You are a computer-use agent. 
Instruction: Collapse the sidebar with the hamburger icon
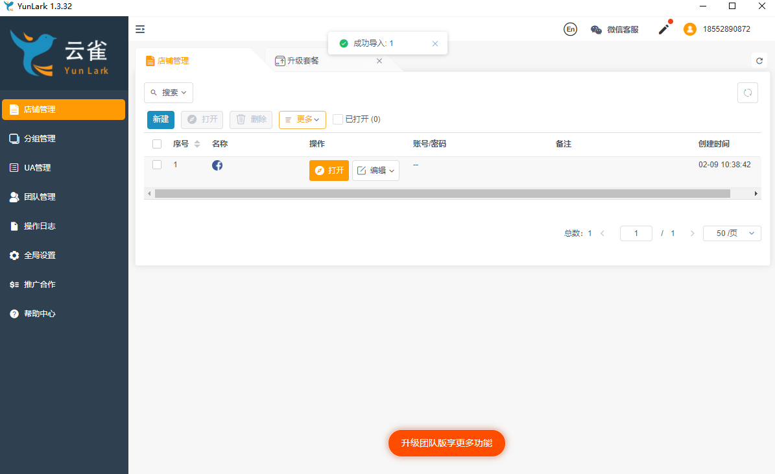tap(140, 29)
